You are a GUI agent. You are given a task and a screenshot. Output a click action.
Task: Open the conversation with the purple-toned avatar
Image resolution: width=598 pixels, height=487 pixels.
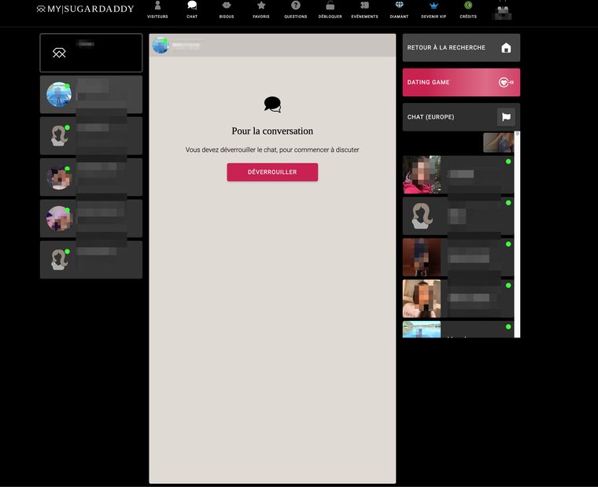tap(91, 218)
